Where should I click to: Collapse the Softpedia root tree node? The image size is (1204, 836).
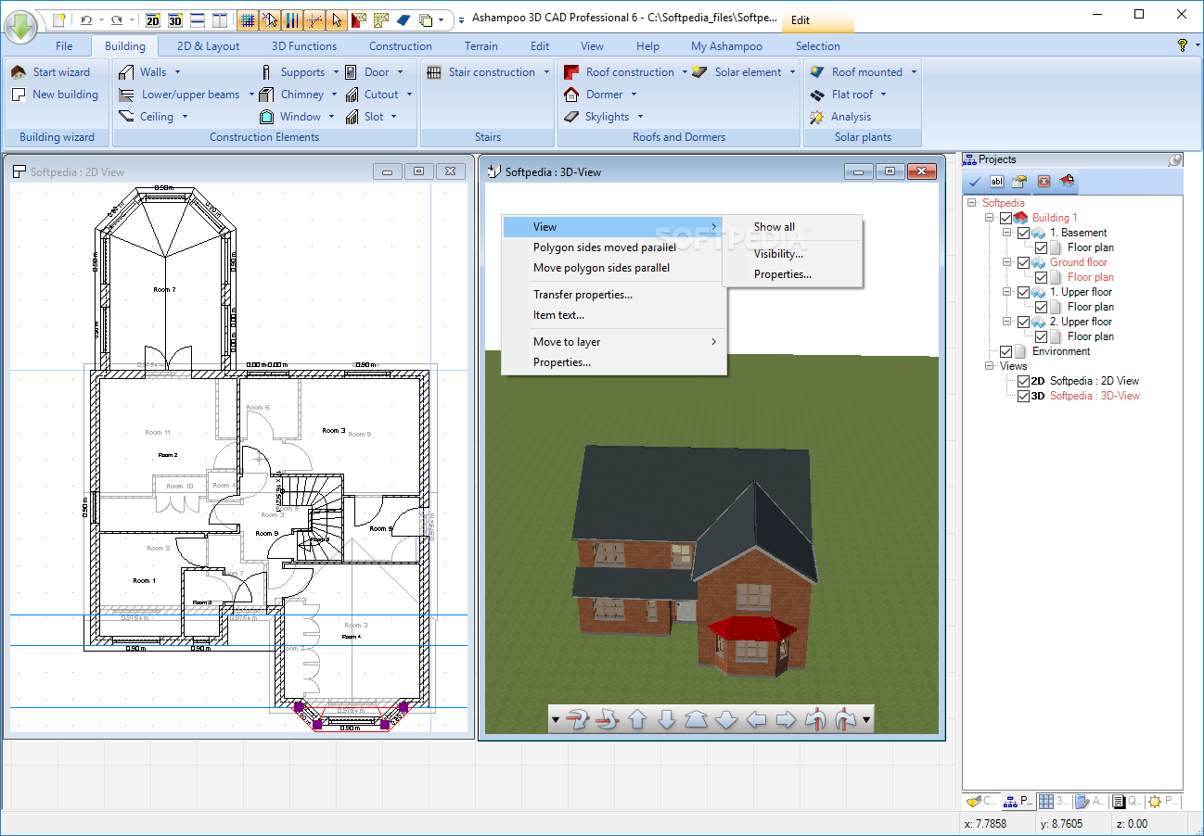pos(972,203)
